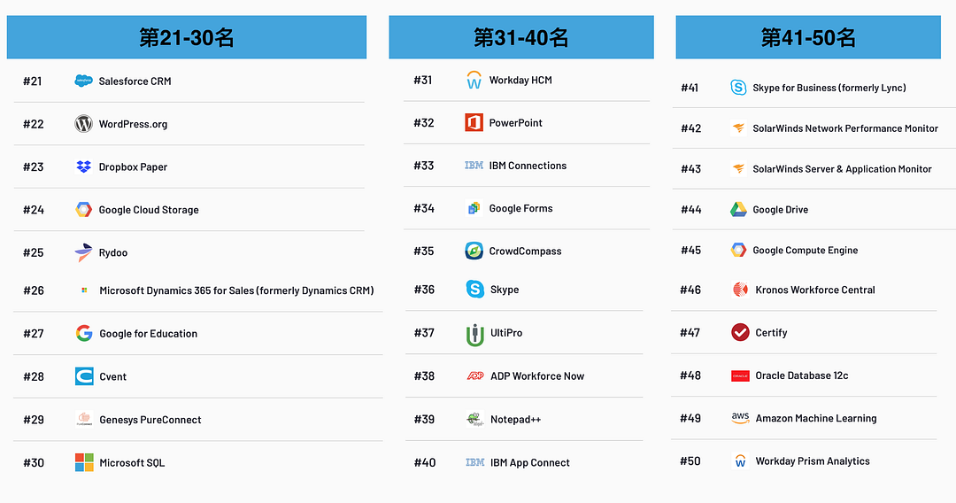
Task: Click the UltiPro green logo
Action: pyautogui.click(x=475, y=334)
